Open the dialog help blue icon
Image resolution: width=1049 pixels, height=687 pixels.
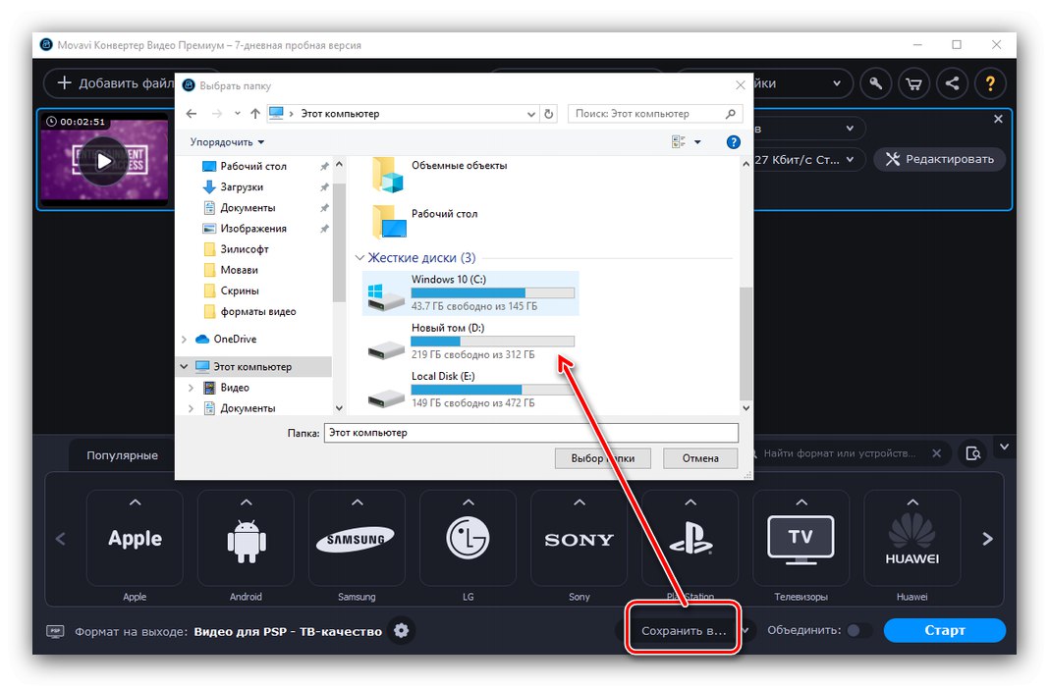[x=734, y=141]
